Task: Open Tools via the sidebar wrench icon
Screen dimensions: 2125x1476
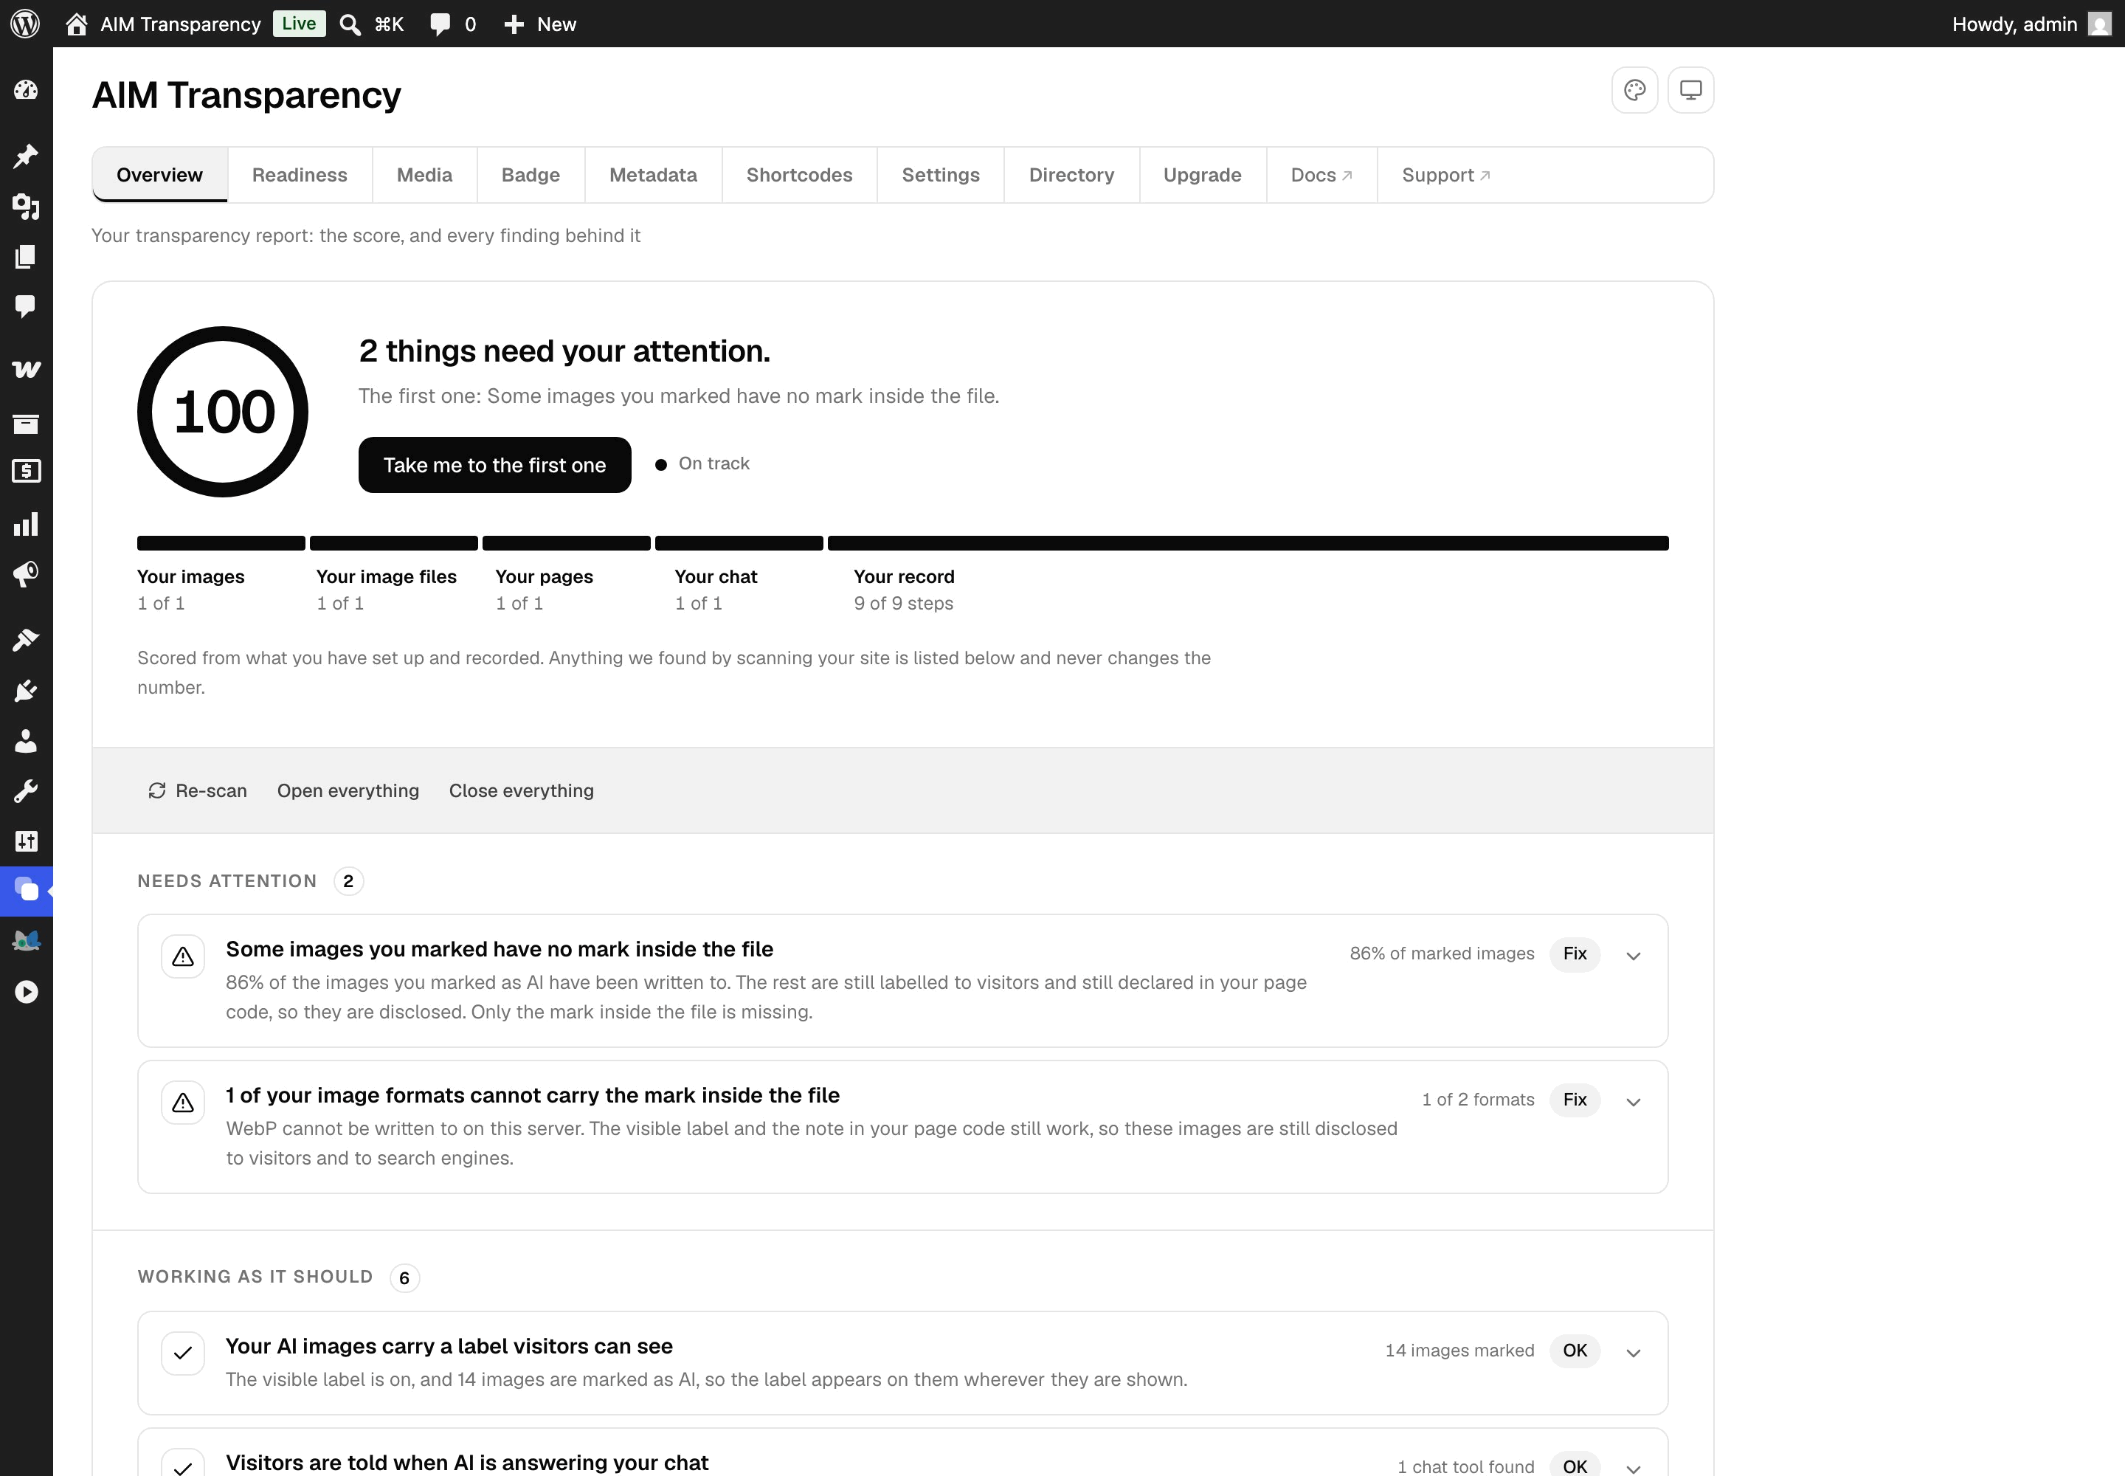Action: [x=26, y=790]
